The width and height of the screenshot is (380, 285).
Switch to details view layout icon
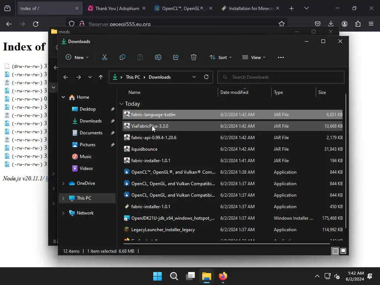pyautogui.click(x=335, y=251)
